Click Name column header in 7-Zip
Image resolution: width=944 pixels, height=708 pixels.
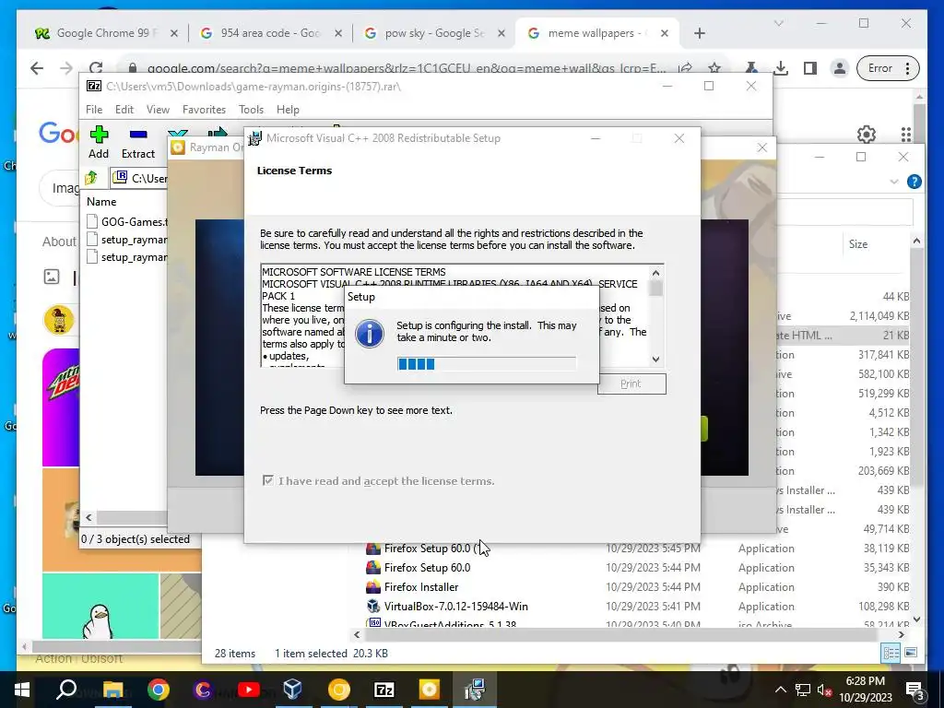(x=101, y=202)
